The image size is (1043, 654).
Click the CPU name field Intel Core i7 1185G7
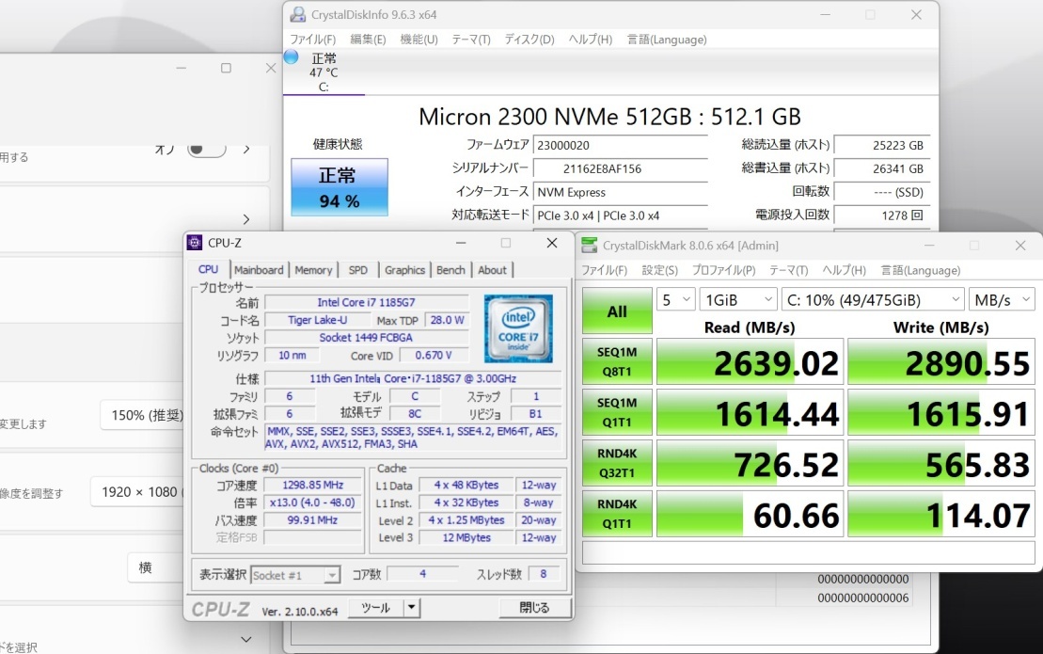[x=367, y=302]
